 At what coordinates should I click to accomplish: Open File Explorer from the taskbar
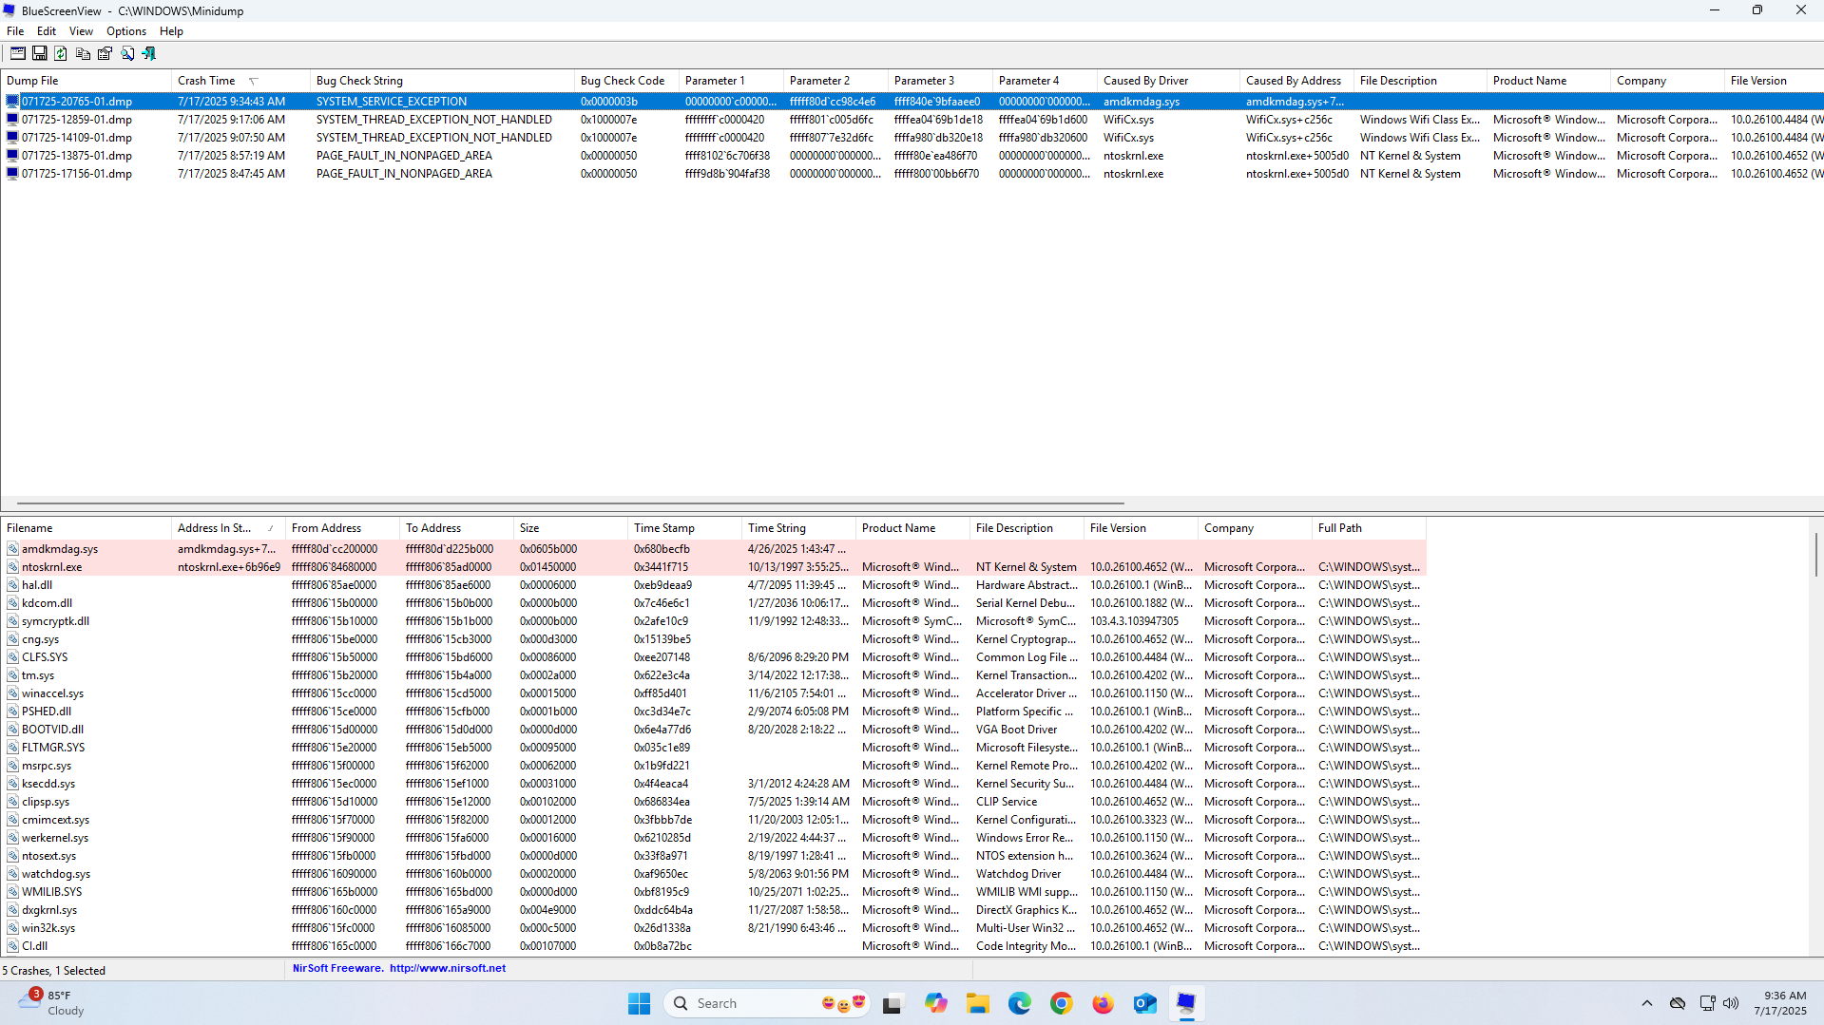click(x=978, y=1003)
